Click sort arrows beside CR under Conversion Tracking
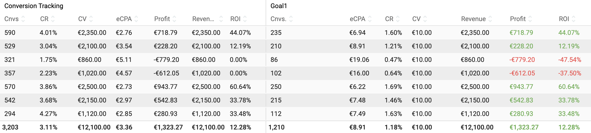 point(53,19)
